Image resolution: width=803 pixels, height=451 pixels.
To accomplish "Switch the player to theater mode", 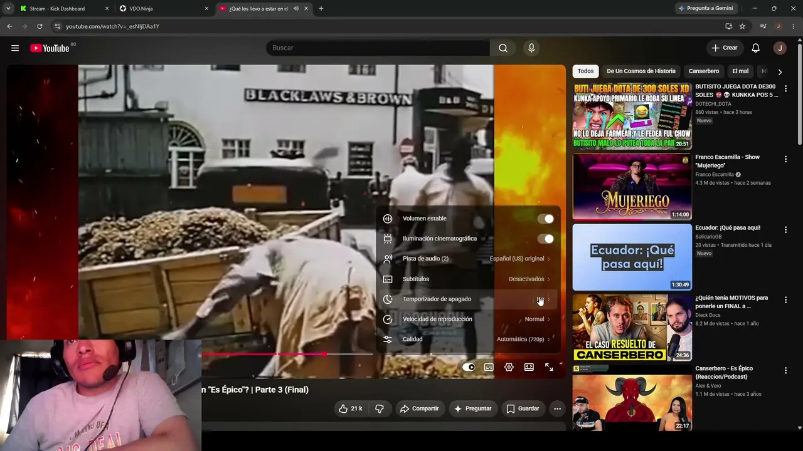I will (529, 367).
